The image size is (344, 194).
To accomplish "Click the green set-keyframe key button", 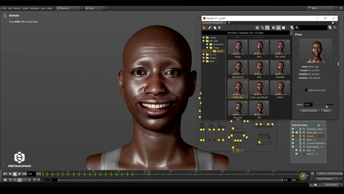I will click(x=303, y=176).
